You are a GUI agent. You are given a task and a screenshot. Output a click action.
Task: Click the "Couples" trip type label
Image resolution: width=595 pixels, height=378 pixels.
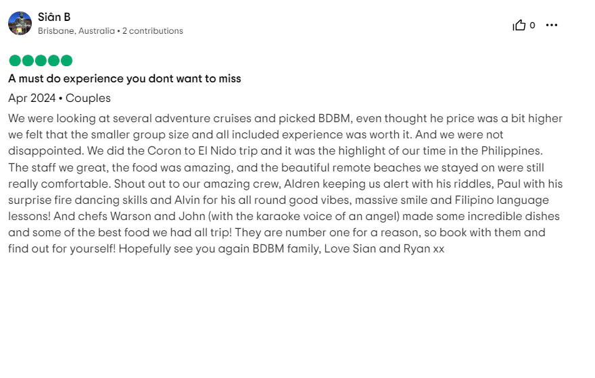click(88, 99)
